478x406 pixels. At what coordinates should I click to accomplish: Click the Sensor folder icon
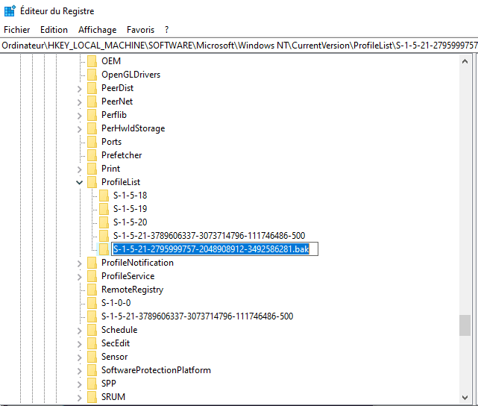click(x=92, y=356)
